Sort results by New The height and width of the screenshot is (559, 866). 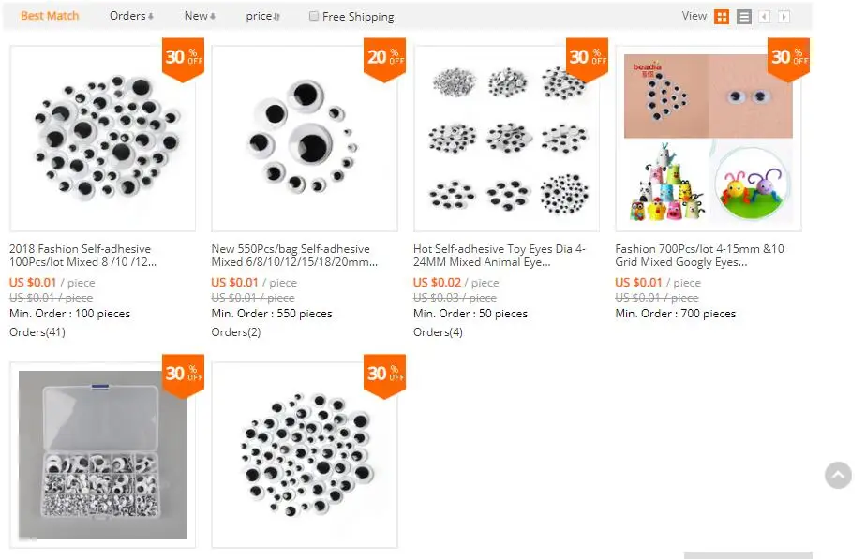[200, 16]
